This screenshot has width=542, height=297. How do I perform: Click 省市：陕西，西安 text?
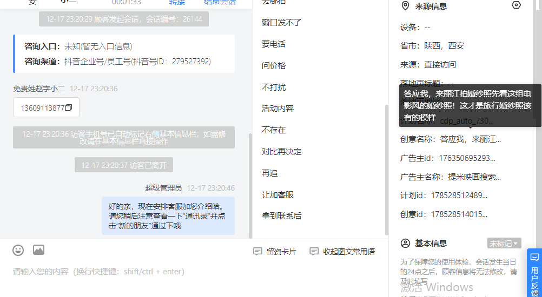pyautogui.click(x=432, y=45)
